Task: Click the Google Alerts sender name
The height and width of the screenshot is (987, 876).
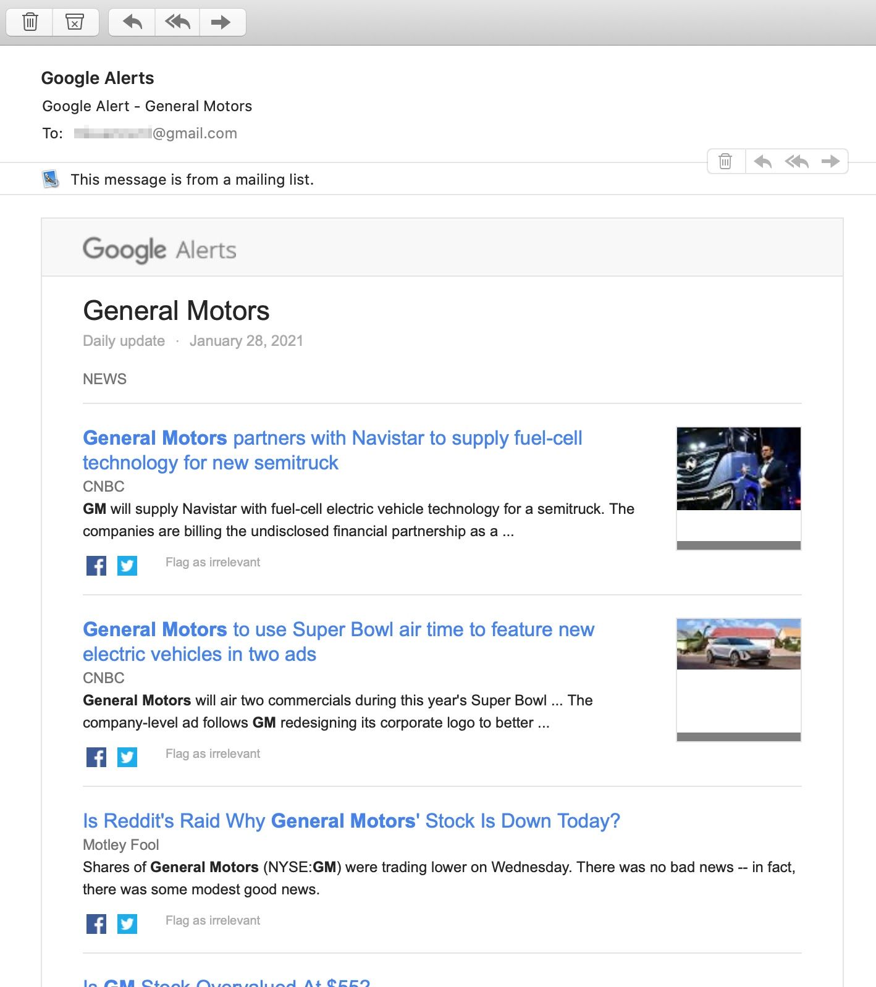Action: click(98, 78)
